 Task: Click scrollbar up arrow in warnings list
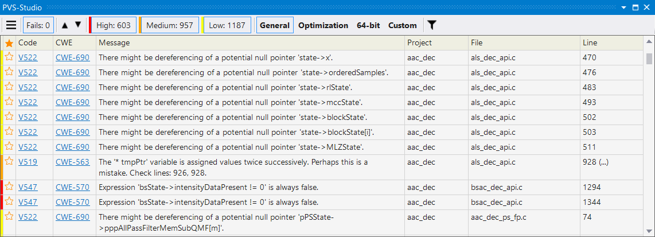point(649,41)
